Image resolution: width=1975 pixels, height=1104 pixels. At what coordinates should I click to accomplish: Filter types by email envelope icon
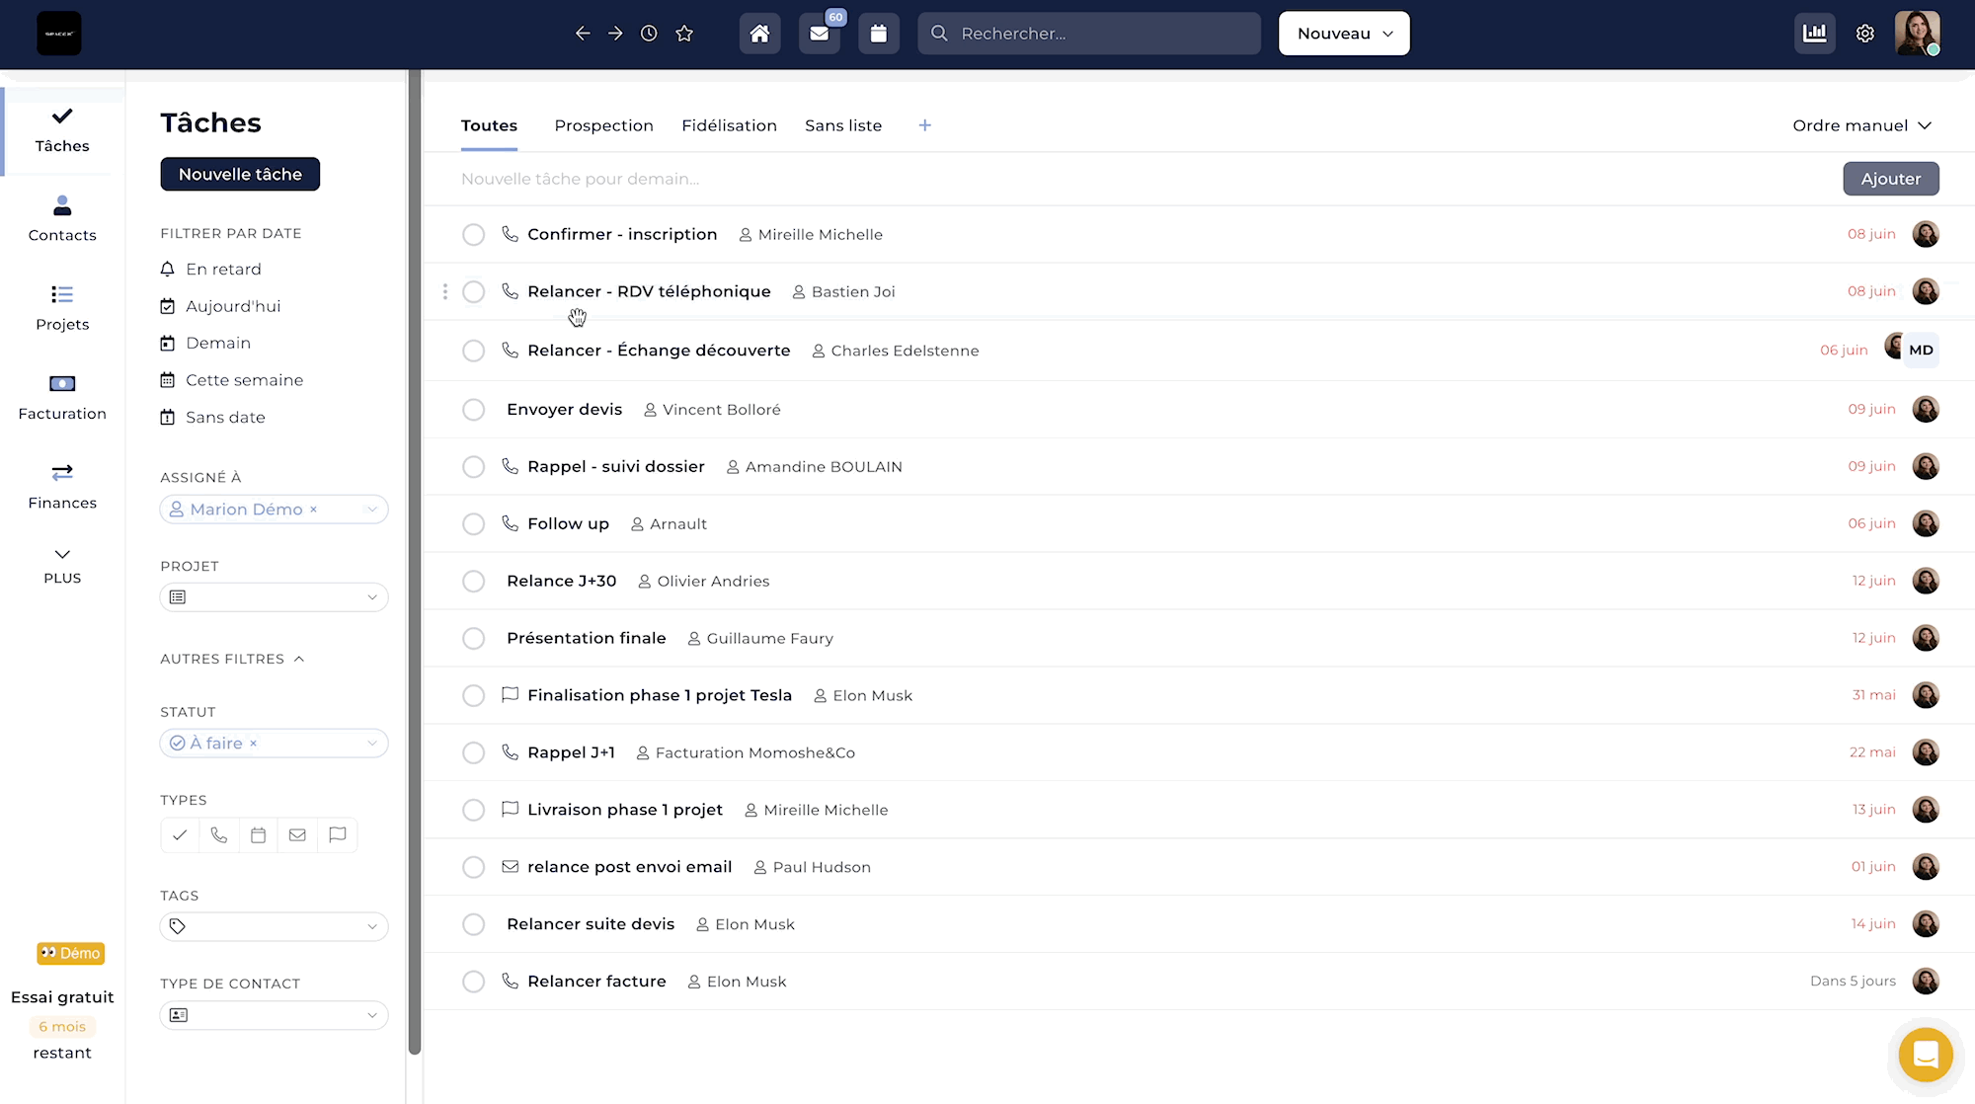(297, 835)
